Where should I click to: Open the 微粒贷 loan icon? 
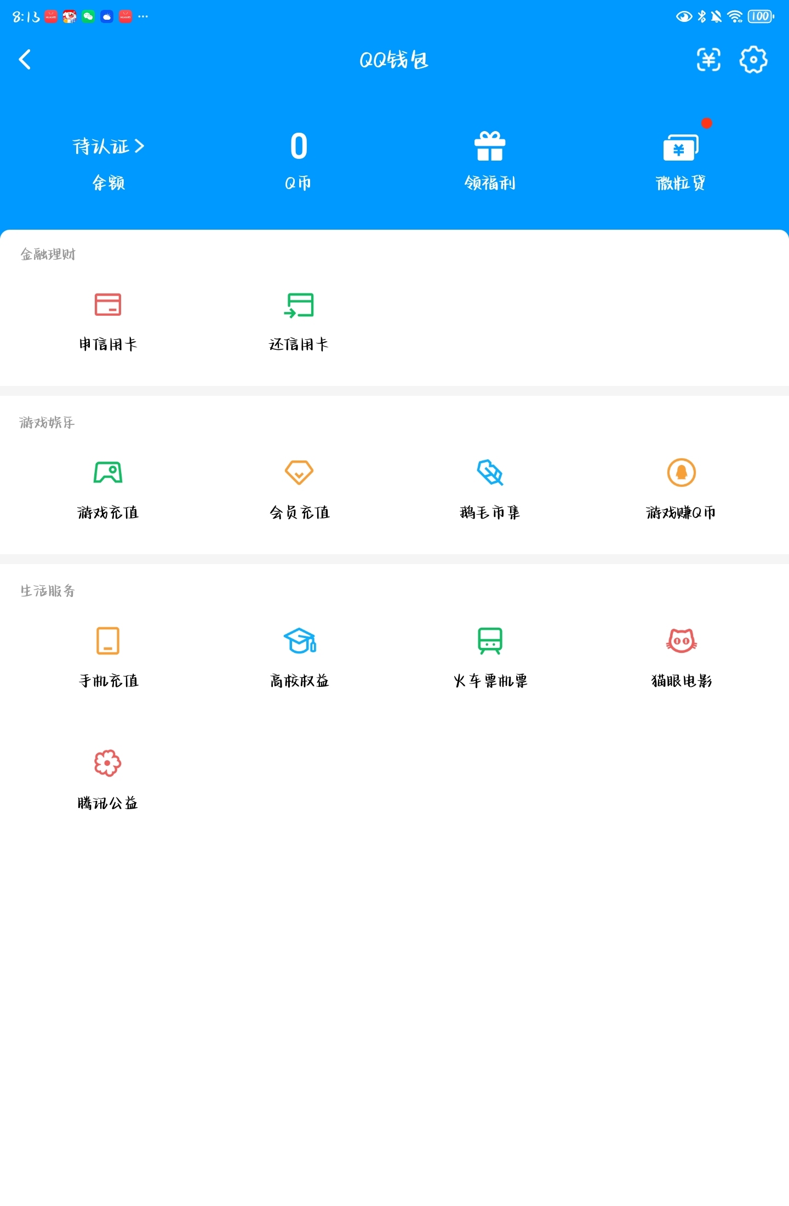[681, 147]
